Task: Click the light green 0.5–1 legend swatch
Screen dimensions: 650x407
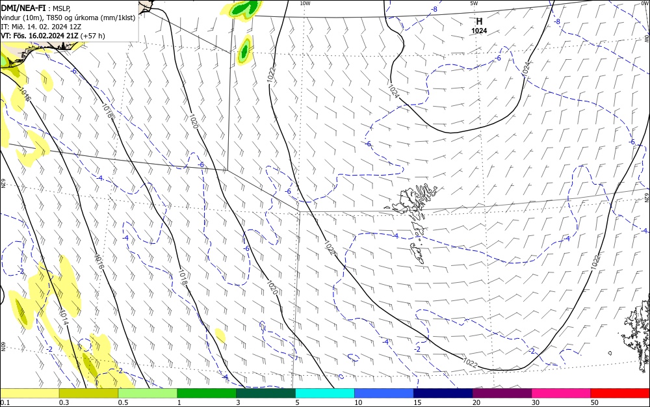Action: tap(148, 393)
